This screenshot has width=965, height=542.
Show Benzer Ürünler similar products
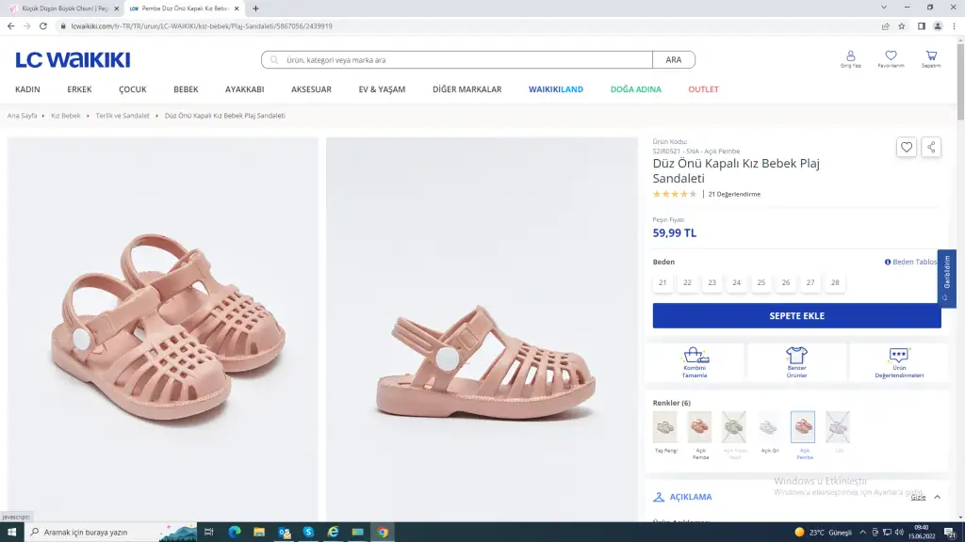tap(796, 361)
